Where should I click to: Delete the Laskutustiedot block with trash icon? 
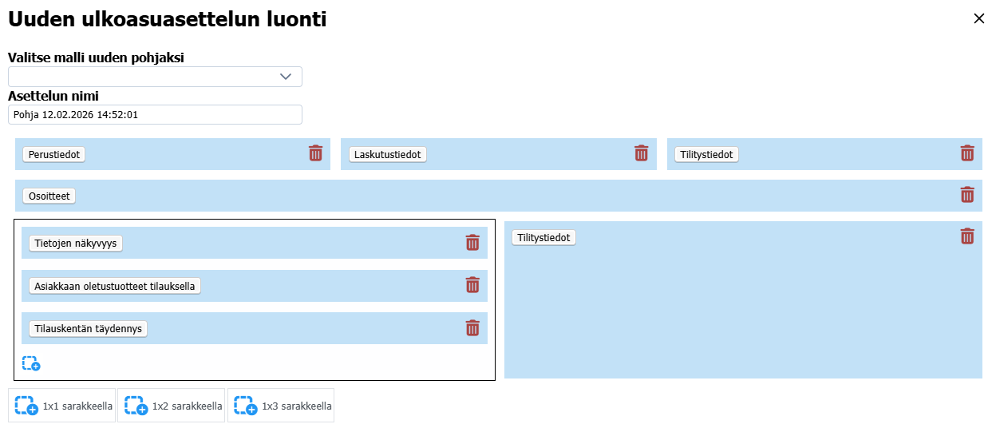click(641, 153)
